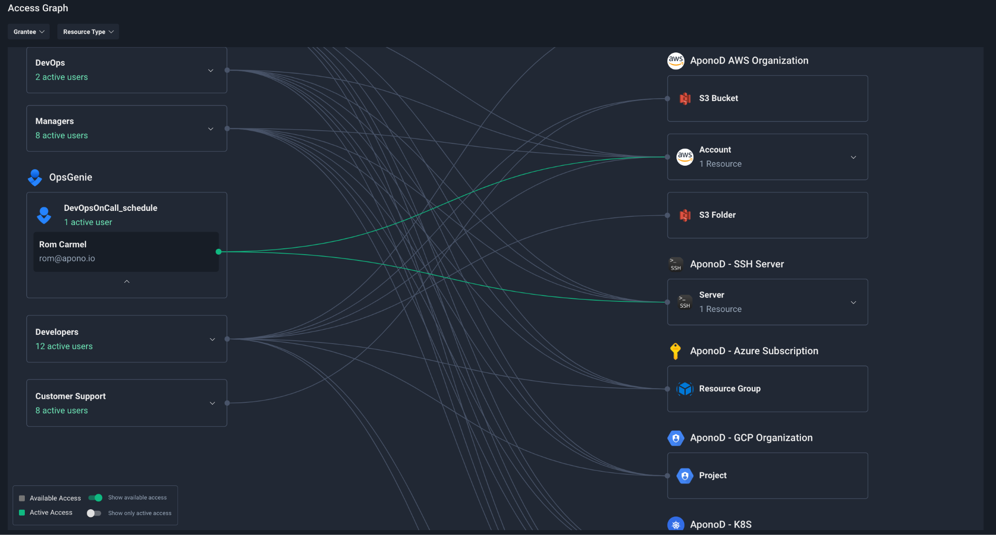The height and width of the screenshot is (535, 996).
Task: Click the rom@apono.io email text
Action: click(67, 259)
